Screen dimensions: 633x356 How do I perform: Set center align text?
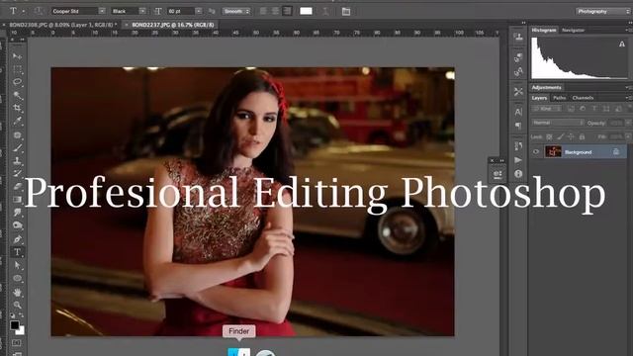[x=275, y=11]
